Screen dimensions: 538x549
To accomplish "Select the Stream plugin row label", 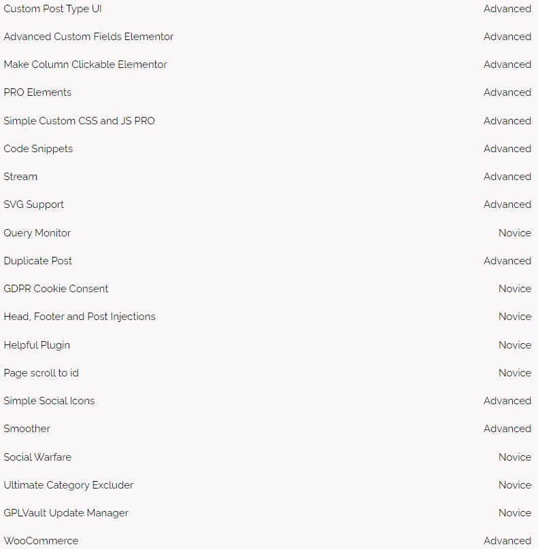I will pyautogui.click(x=20, y=177).
